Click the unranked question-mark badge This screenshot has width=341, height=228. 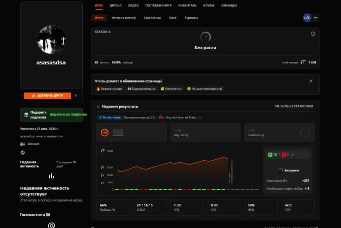pos(205,37)
